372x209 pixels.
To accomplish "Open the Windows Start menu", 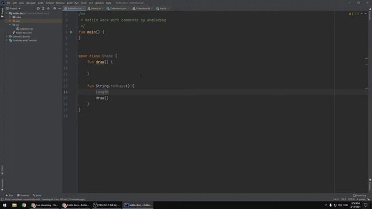I will point(5,205).
